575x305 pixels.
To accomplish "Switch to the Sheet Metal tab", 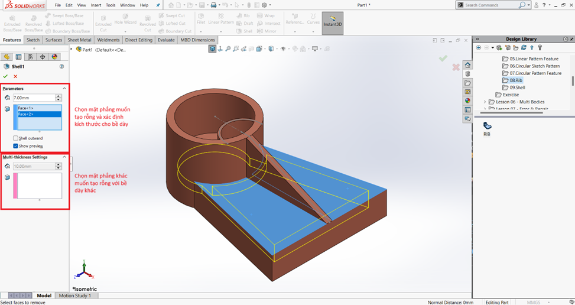I will (80, 40).
